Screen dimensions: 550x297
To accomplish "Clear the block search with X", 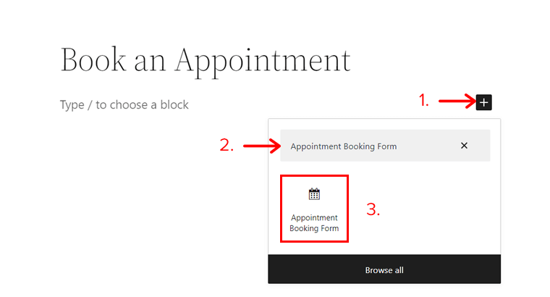I will 464,146.
